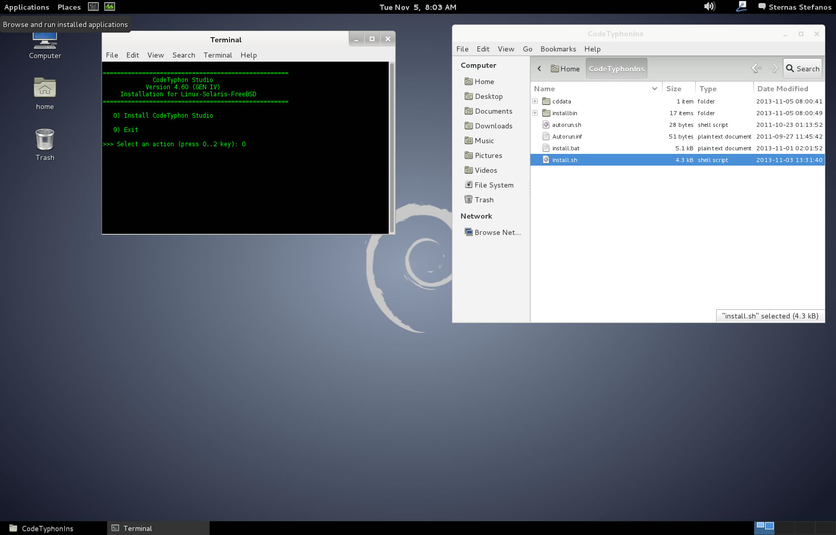The height and width of the screenshot is (535, 836).
Task: Click the CodeTyphonIns path bar button
Action: [617, 69]
